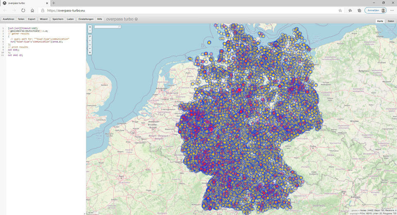The width and height of the screenshot is (397, 215).
Task: Click the browser forward arrow
Action: click(x=14, y=10)
